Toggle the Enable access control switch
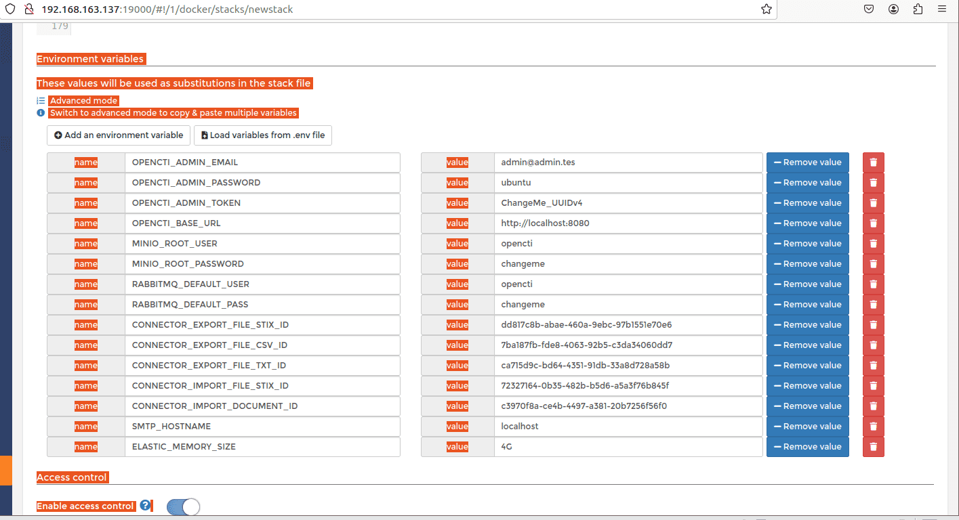Screen dimensions: 959x520 pyautogui.click(x=183, y=506)
